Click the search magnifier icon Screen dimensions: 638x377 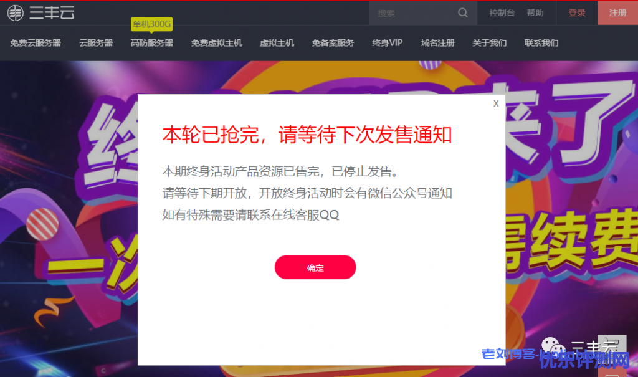point(463,12)
